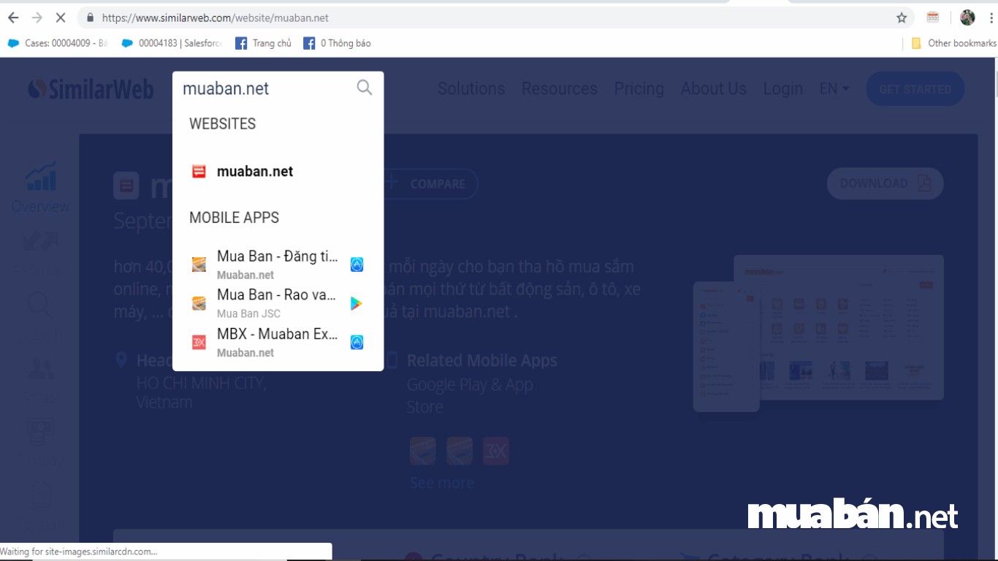Click the GET STARTED button
Image resolution: width=998 pixels, height=561 pixels.
pos(915,89)
